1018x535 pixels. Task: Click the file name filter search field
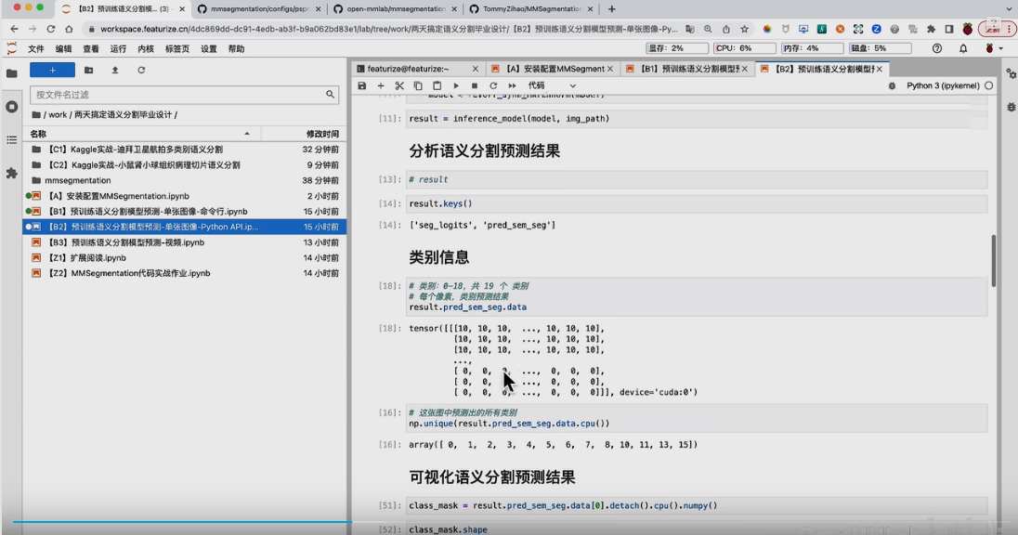[176, 95]
